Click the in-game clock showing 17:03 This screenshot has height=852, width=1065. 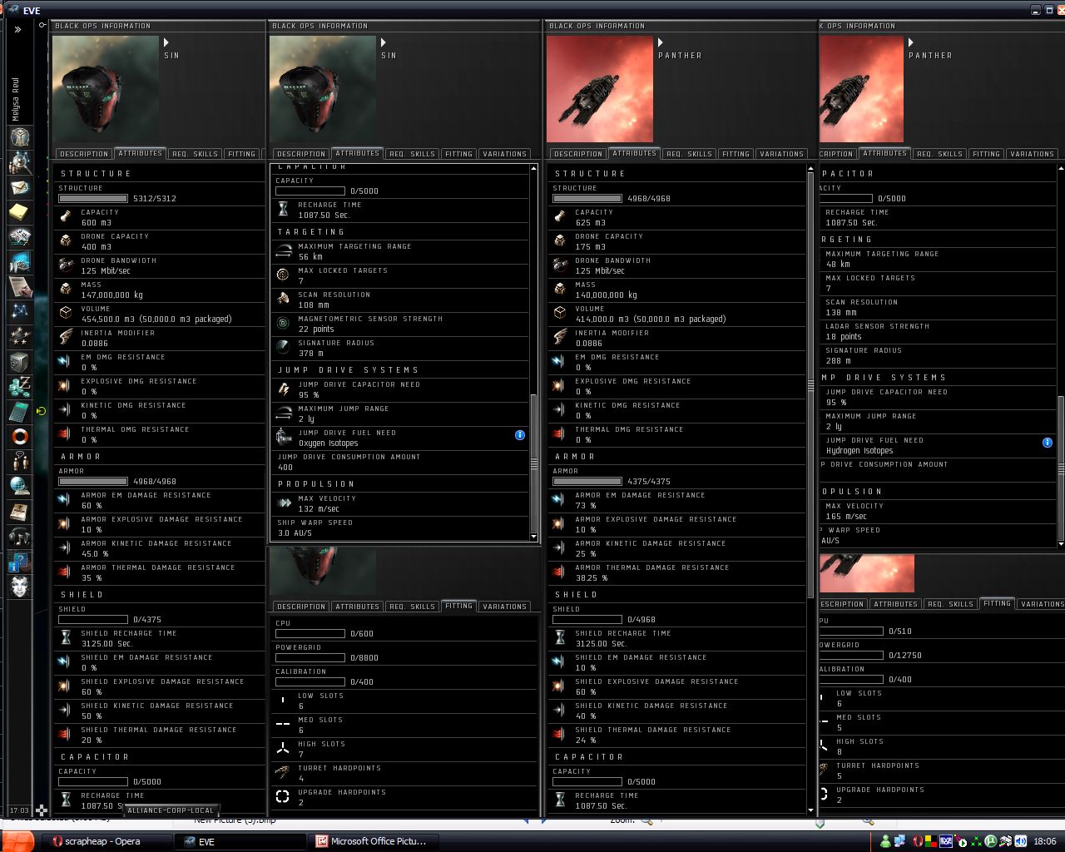19,810
